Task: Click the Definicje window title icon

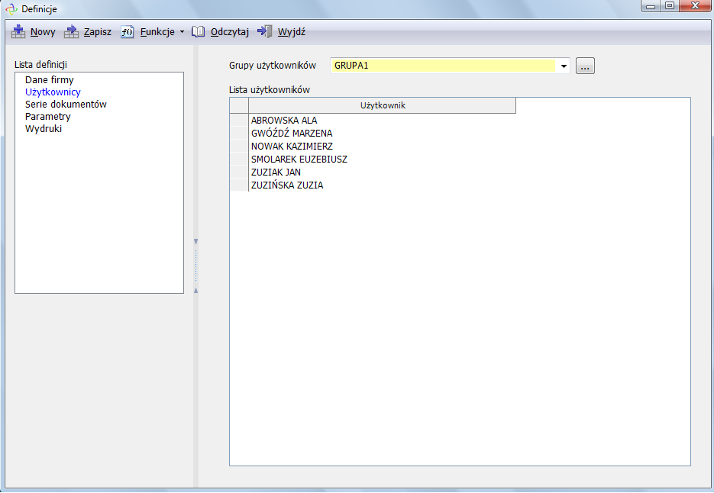Action: click(x=11, y=9)
